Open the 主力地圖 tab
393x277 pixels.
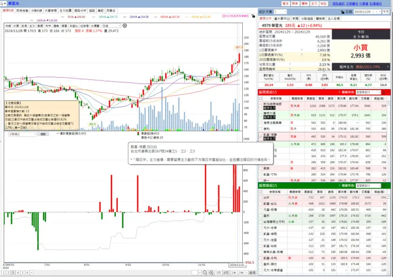65,11
